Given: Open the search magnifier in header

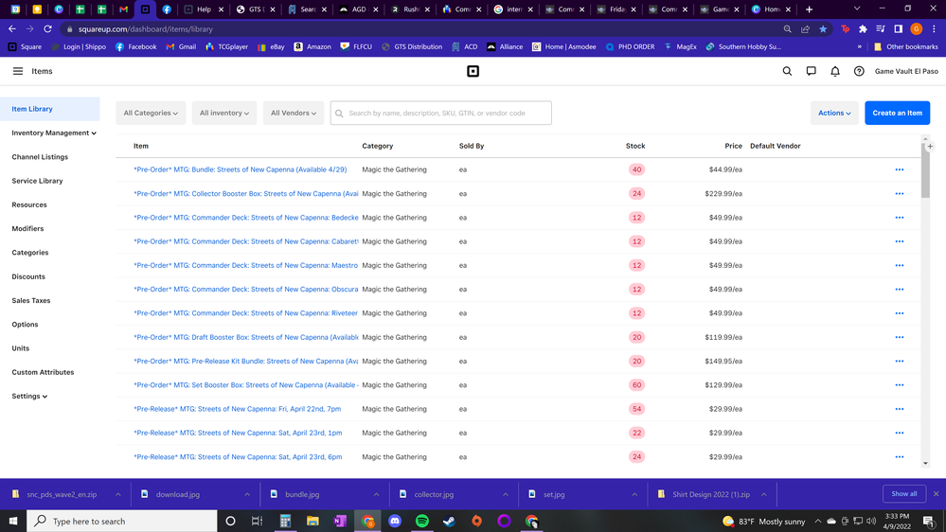Looking at the screenshot, I should pyautogui.click(x=787, y=71).
